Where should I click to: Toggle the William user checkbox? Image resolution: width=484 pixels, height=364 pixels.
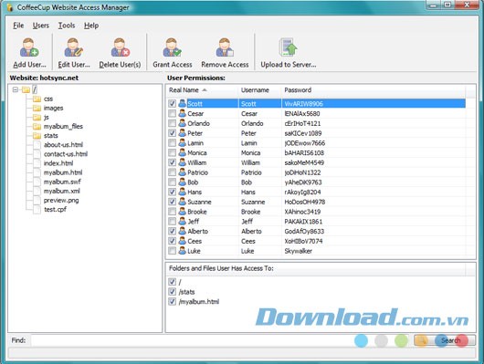(x=173, y=162)
